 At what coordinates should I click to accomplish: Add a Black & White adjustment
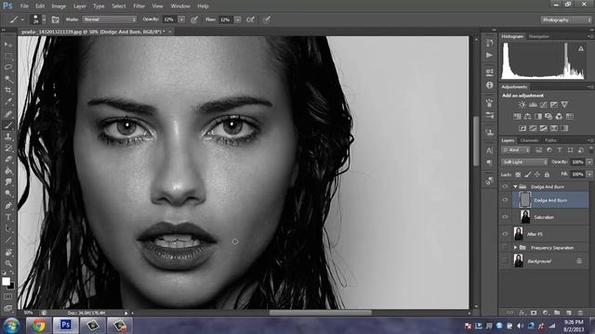coord(538,116)
